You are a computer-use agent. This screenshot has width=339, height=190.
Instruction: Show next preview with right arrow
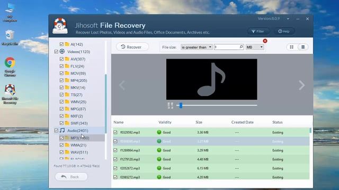pyautogui.click(x=301, y=85)
